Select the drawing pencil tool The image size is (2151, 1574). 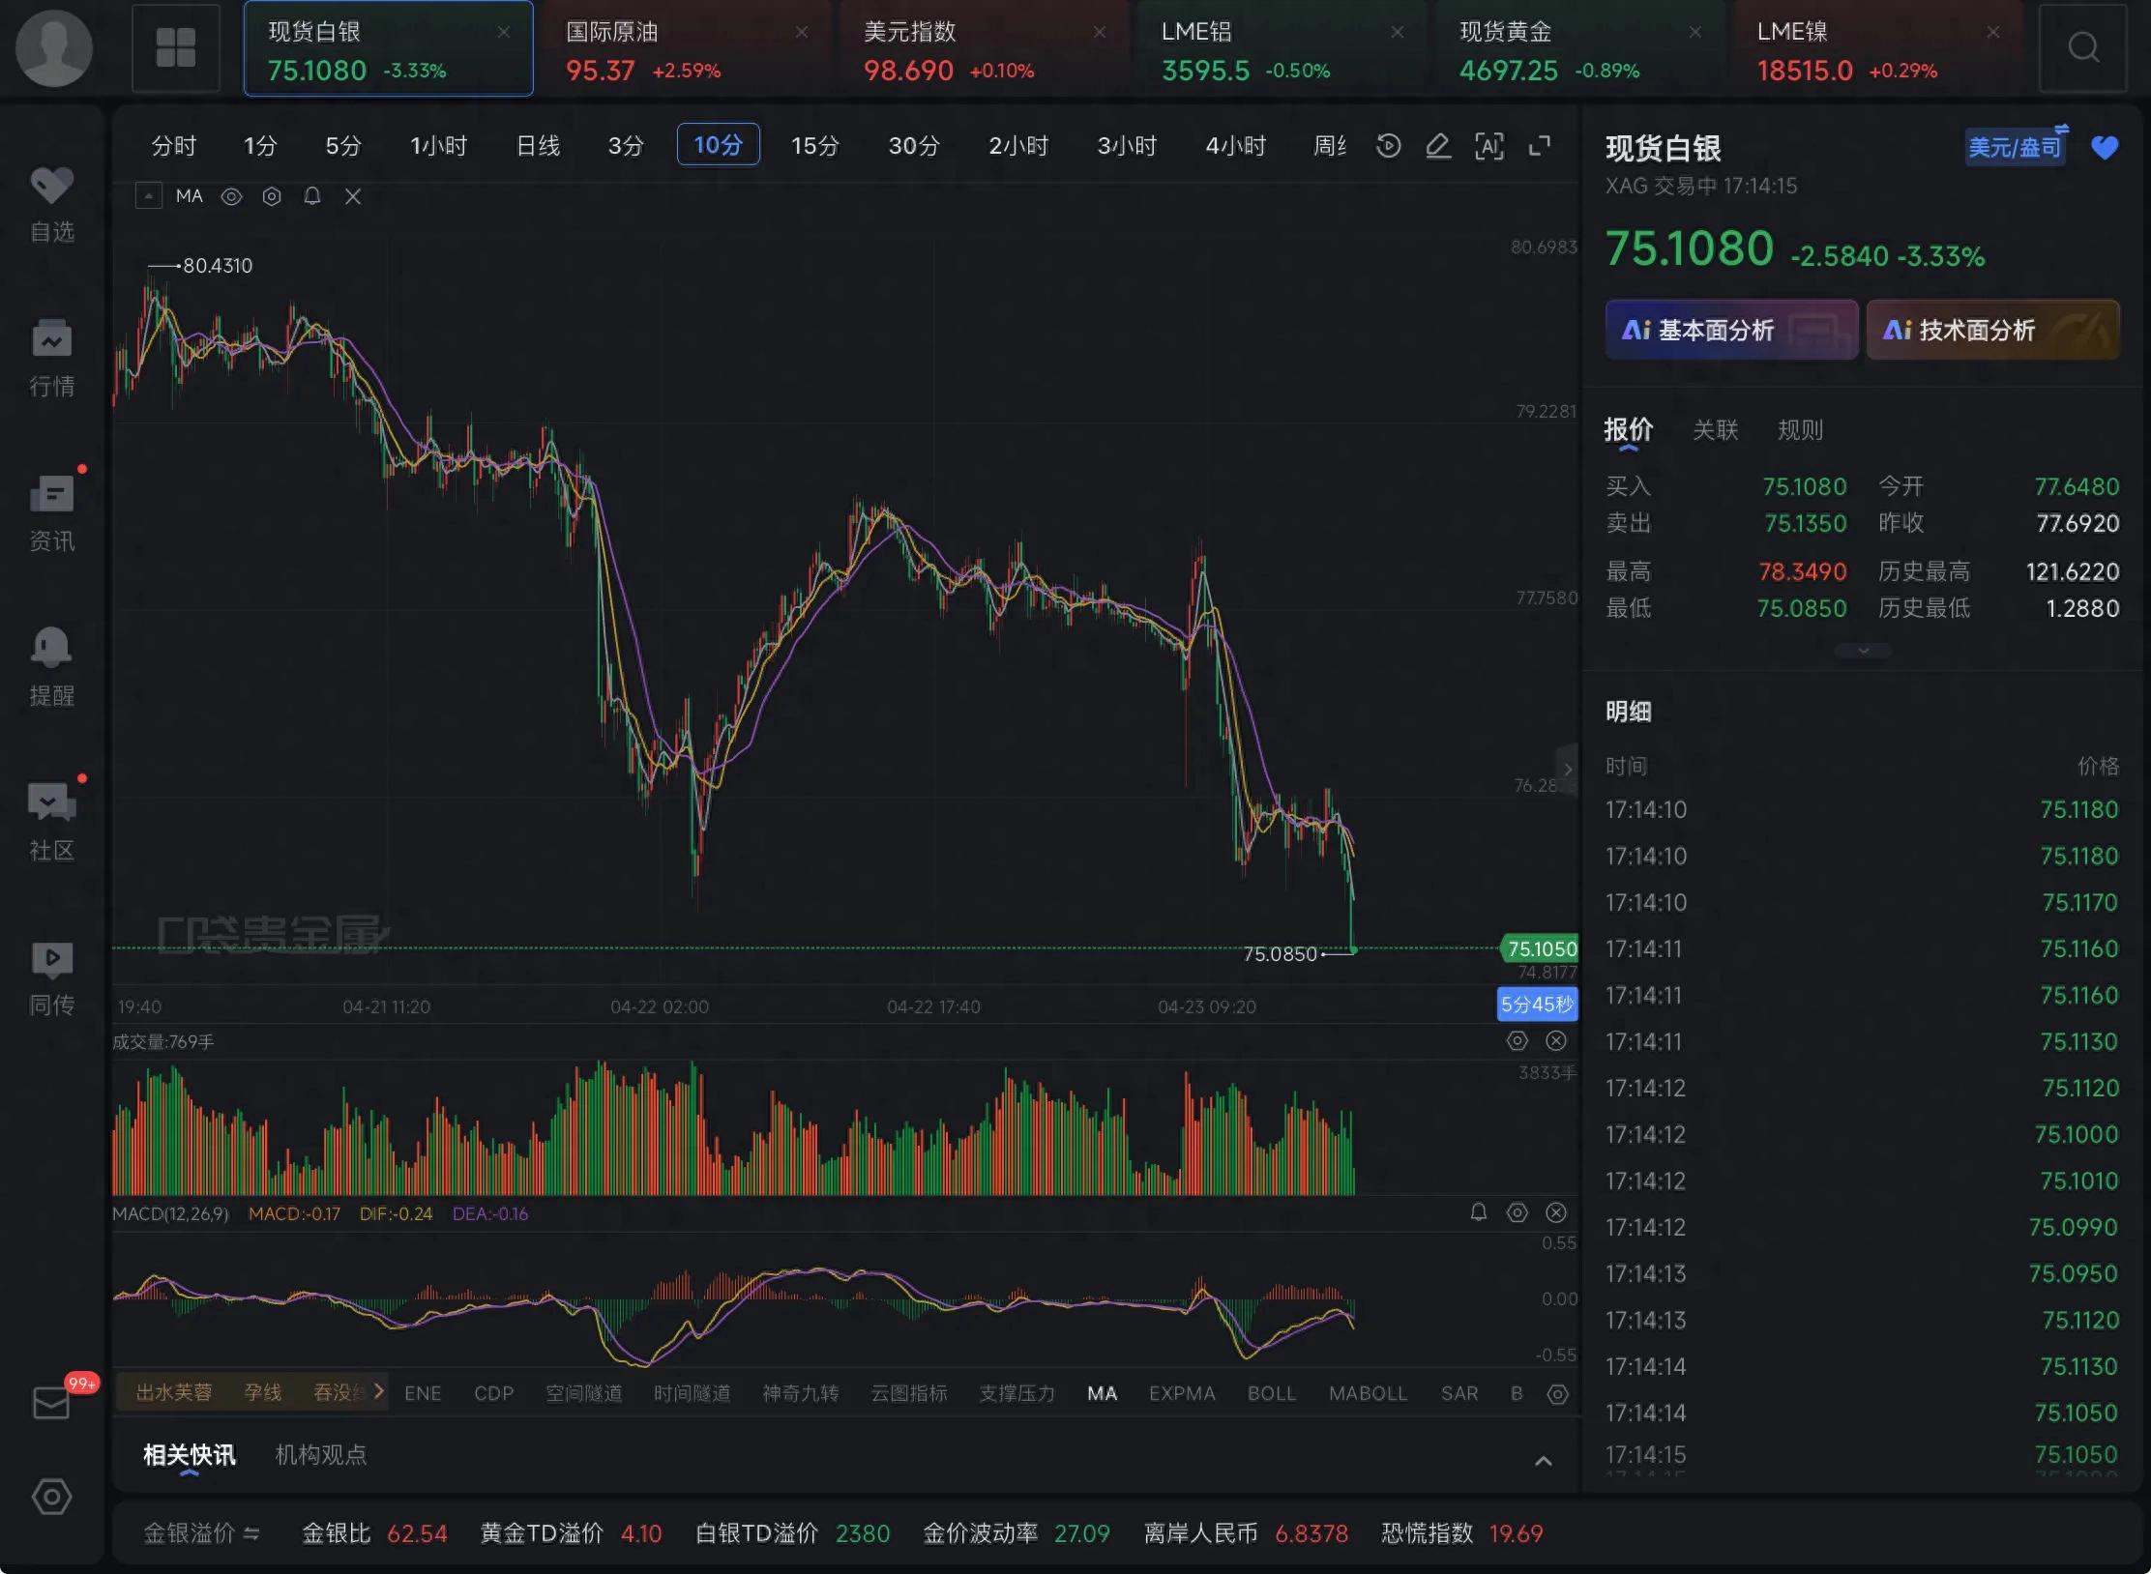click(x=1438, y=146)
